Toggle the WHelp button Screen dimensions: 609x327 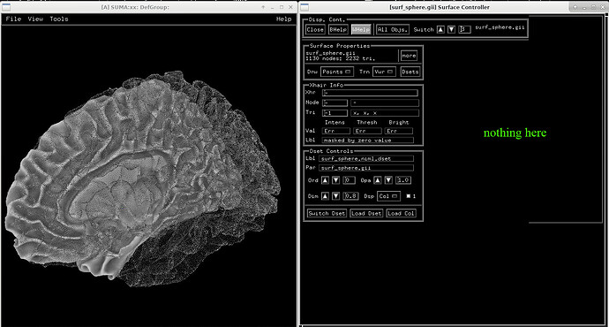(361, 29)
